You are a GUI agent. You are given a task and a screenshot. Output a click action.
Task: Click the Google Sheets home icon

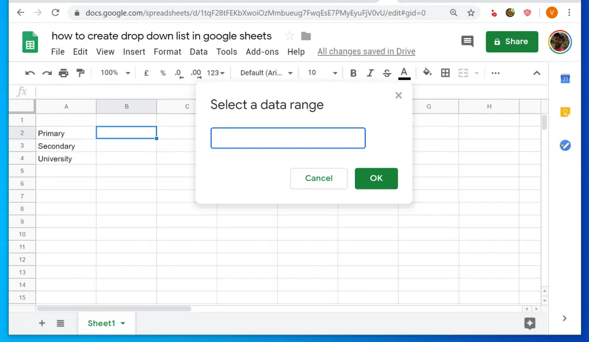(29, 41)
